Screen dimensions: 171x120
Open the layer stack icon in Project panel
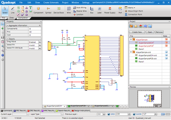141,26
